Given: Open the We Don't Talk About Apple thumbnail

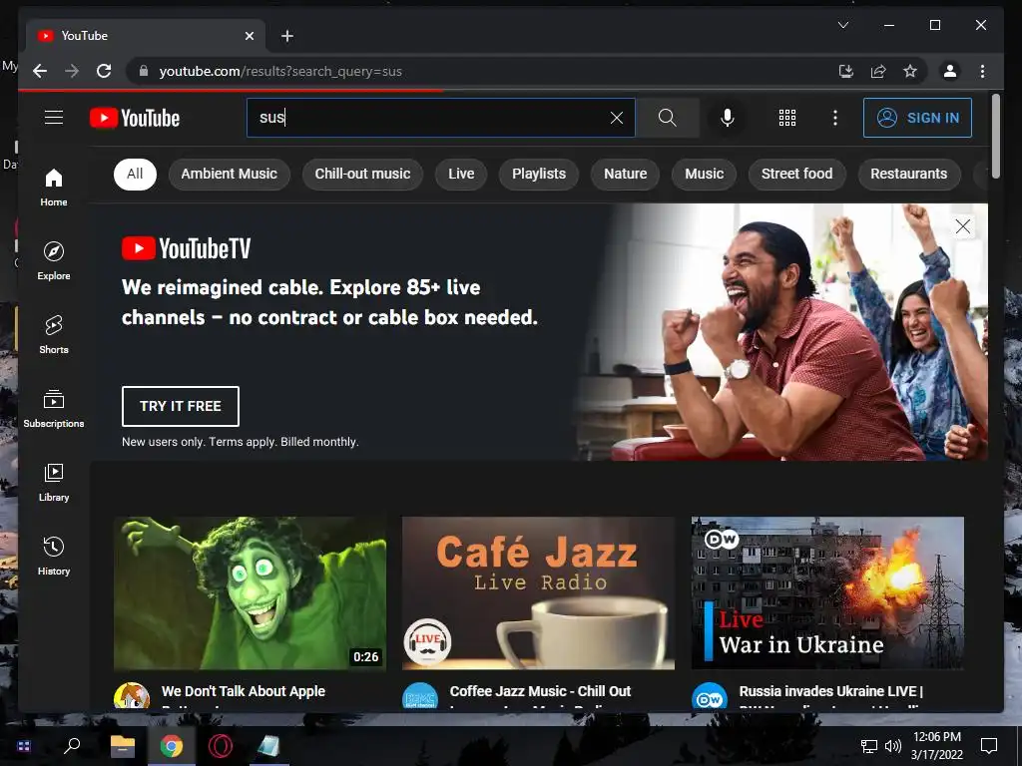Looking at the screenshot, I should point(250,592).
